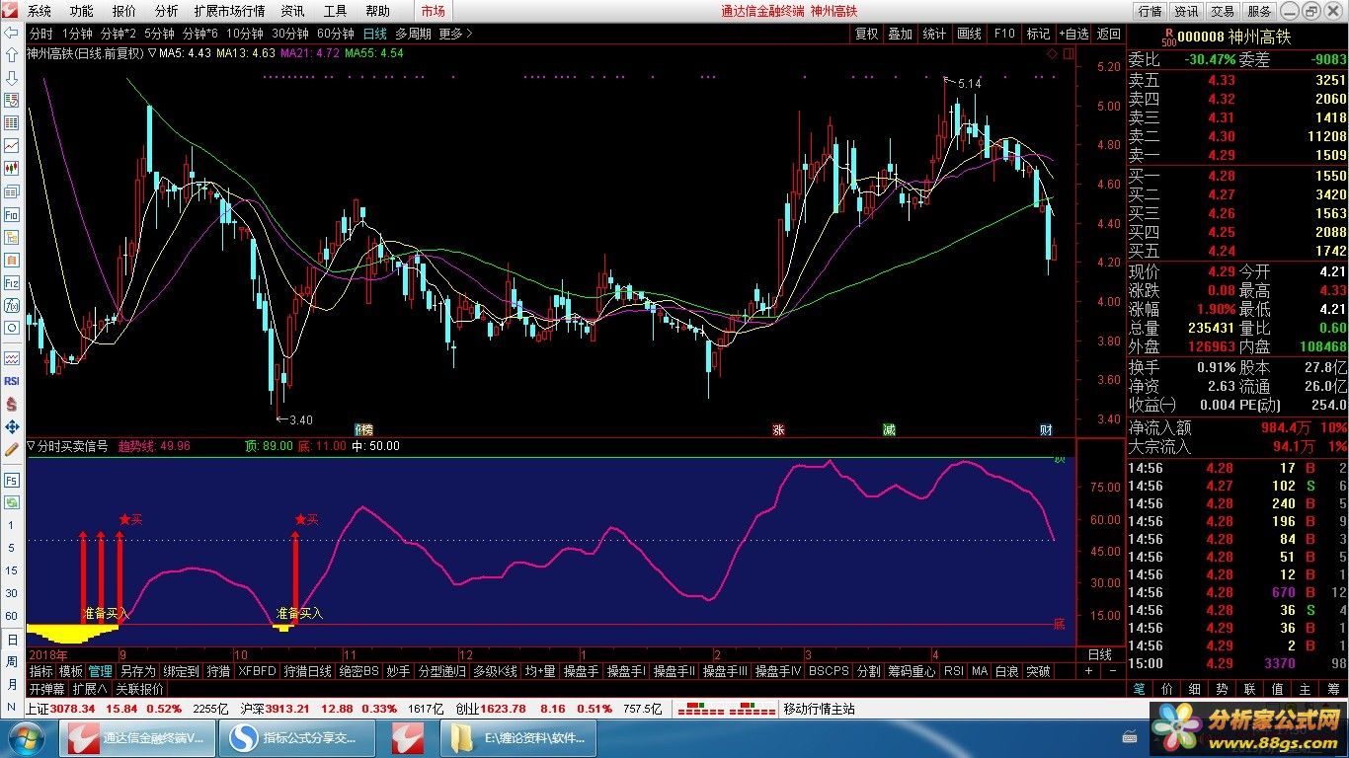Screen dimensions: 1349x758
Task: Select the 周 weekly period in the left sidebar
Action: point(12,661)
